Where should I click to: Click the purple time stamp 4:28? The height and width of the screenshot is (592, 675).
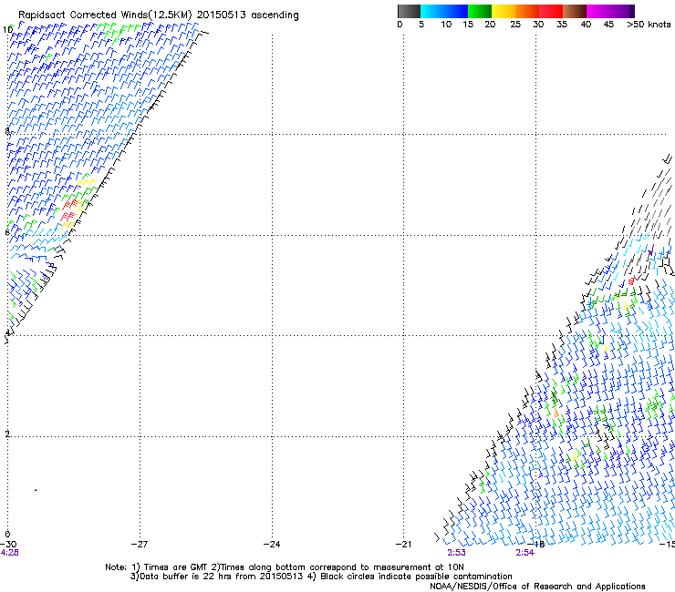(x=9, y=553)
